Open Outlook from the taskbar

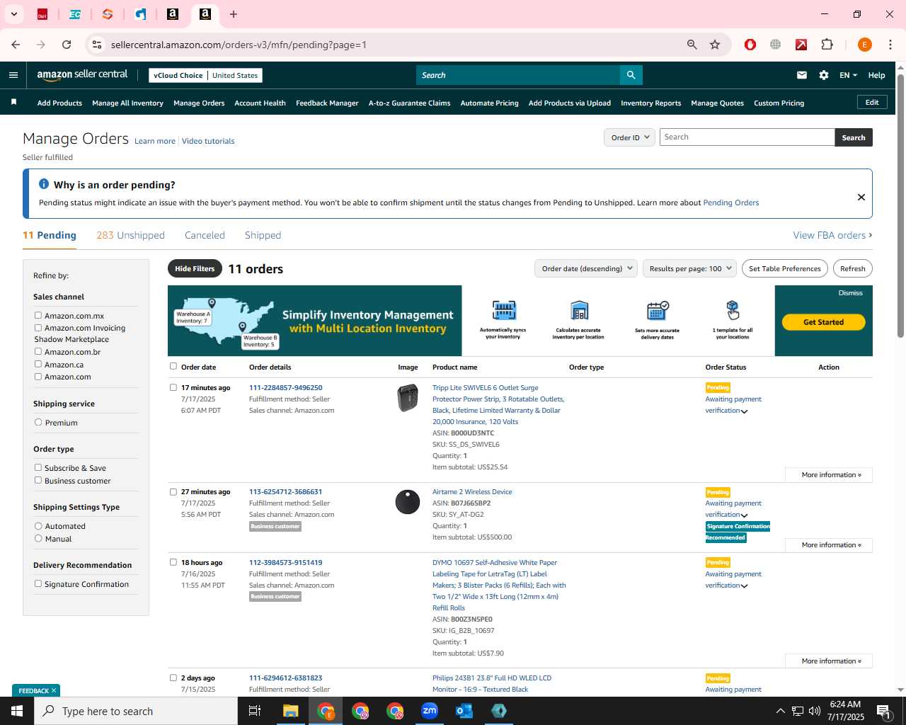click(464, 711)
